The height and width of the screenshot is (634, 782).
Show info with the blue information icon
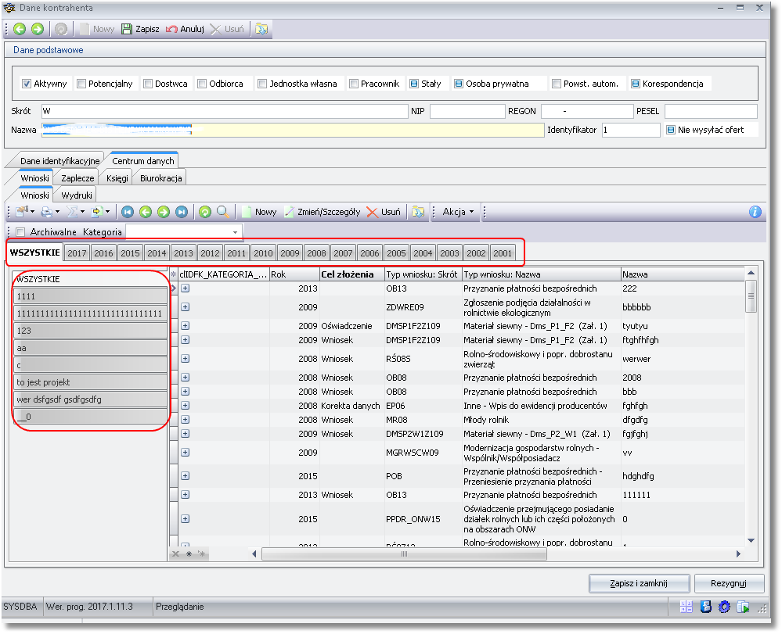(755, 212)
